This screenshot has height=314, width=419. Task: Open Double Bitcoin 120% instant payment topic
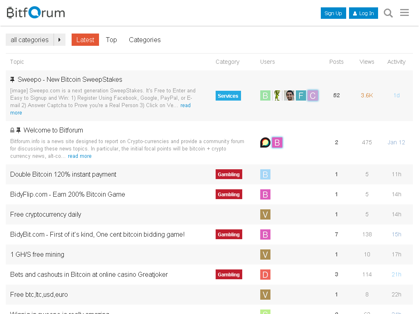[x=63, y=174]
